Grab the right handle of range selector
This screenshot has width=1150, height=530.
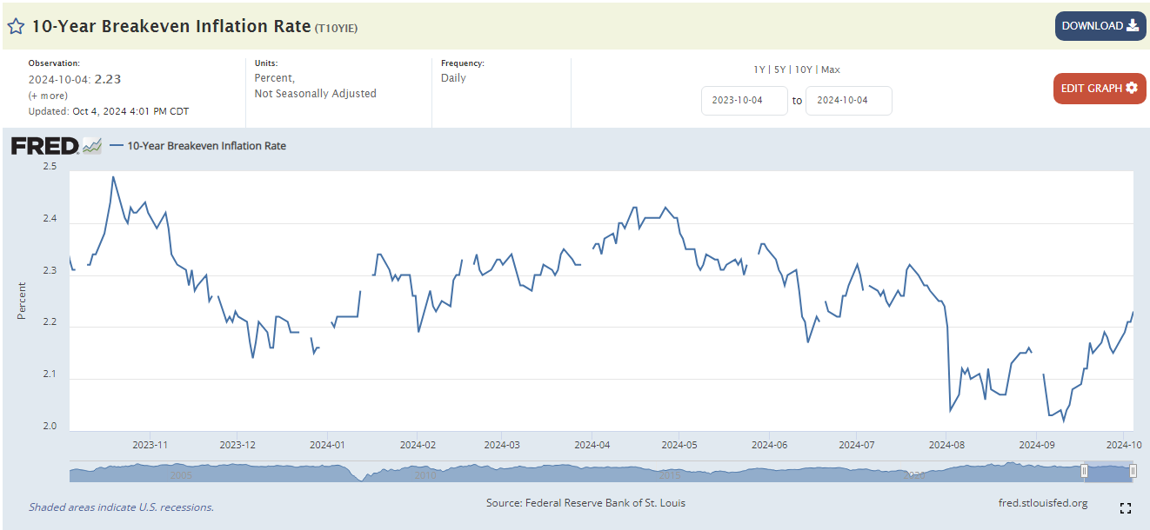pyautogui.click(x=1133, y=471)
